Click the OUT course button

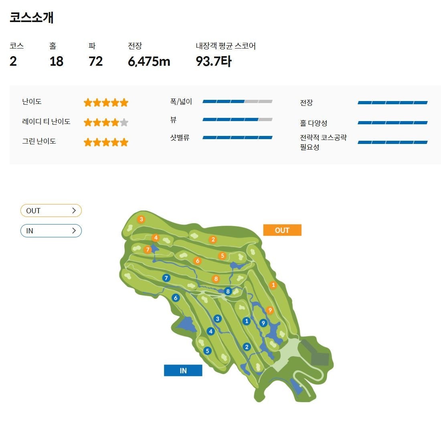[51, 210]
